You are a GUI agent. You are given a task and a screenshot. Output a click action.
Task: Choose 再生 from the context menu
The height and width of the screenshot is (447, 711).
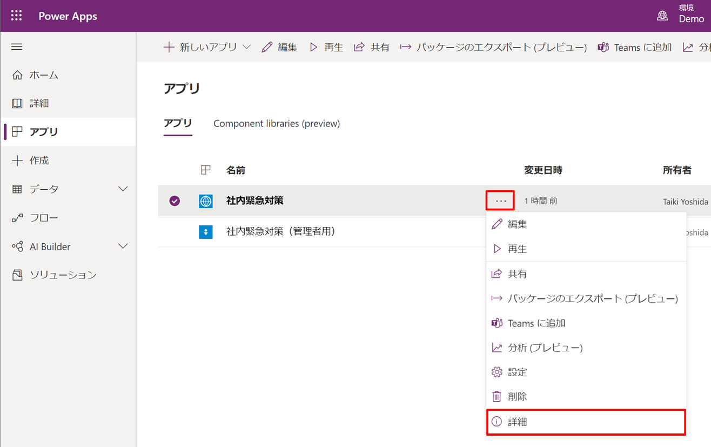[x=586, y=249]
